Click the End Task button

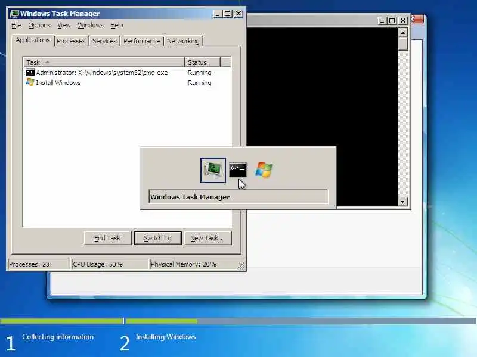107,238
